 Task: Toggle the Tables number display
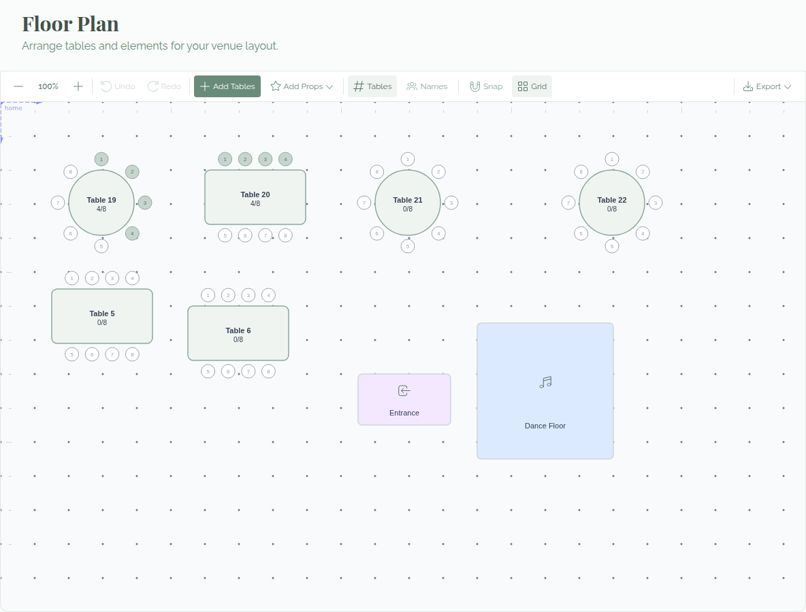pyautogui.click(x=372, y=86)
